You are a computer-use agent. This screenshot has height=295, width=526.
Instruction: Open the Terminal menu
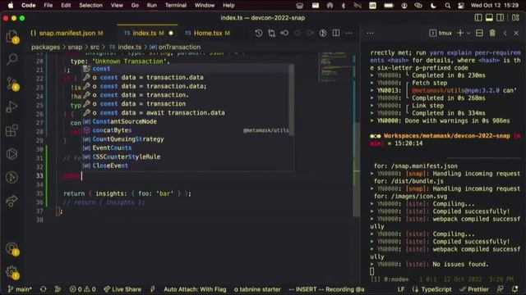[x=176, y=6]
